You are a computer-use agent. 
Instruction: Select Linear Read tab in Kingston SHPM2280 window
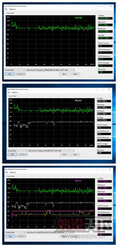click(x=10, y=13)
